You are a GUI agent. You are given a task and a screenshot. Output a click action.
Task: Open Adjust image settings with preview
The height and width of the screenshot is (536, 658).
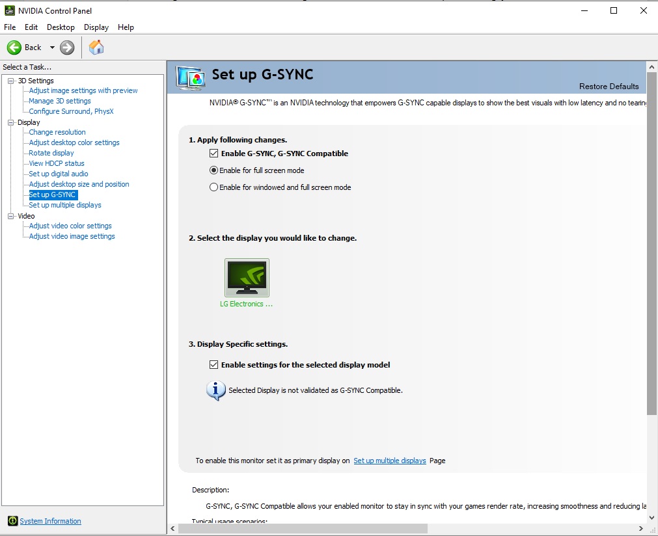click(x=83, y=90)
